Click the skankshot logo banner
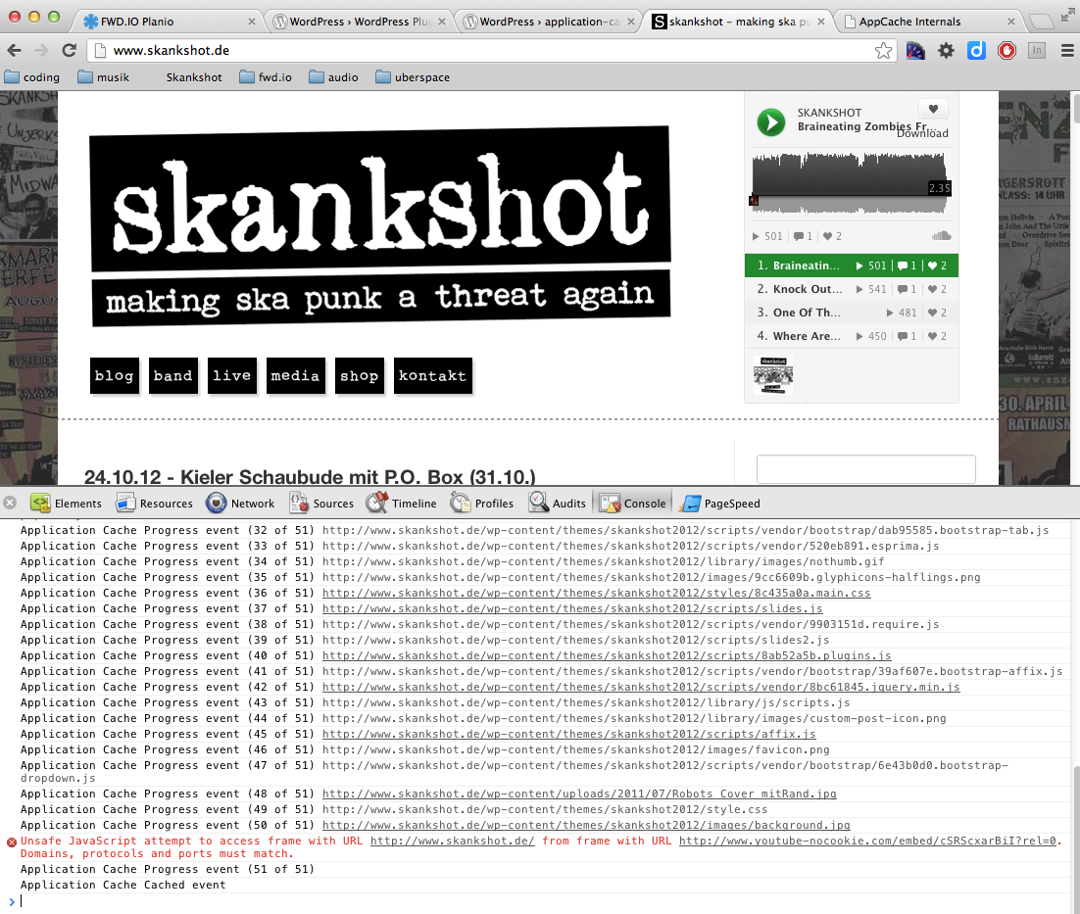The width and height of the screenshot is (1080, 914). 380,226
